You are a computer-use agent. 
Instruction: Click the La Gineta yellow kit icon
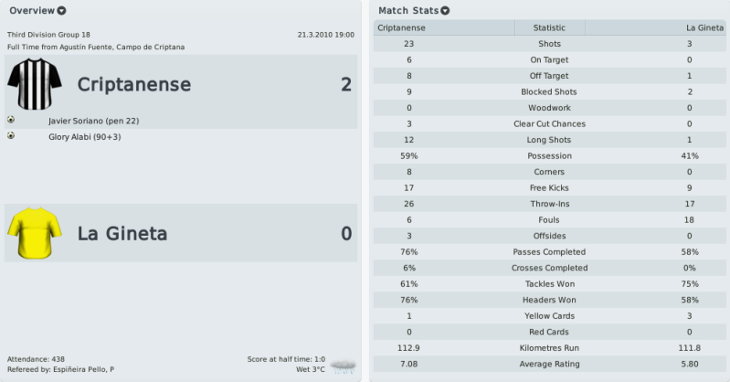(x=35, y=232)
